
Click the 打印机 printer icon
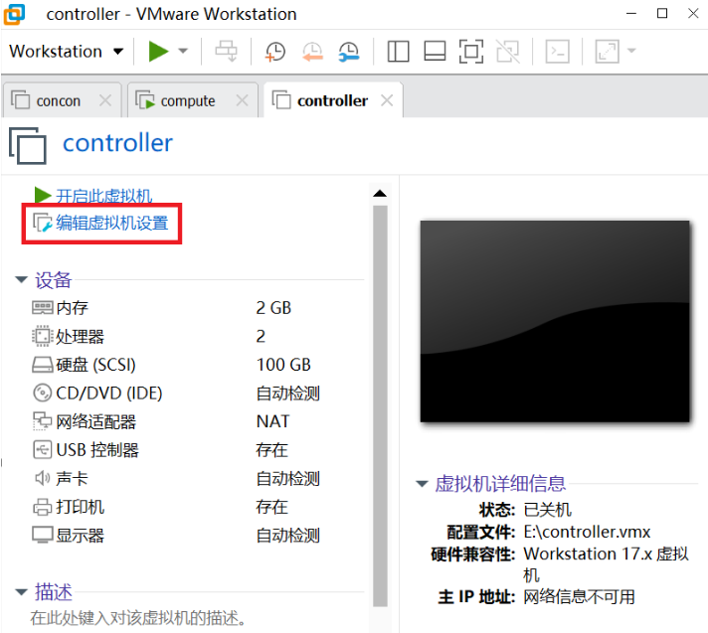[x=43, y=507]
